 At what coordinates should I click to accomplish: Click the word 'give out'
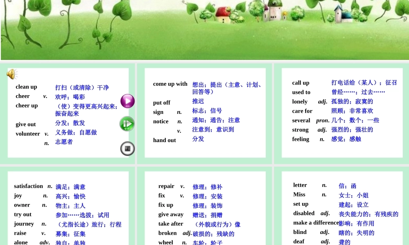(x=25, y=125)
